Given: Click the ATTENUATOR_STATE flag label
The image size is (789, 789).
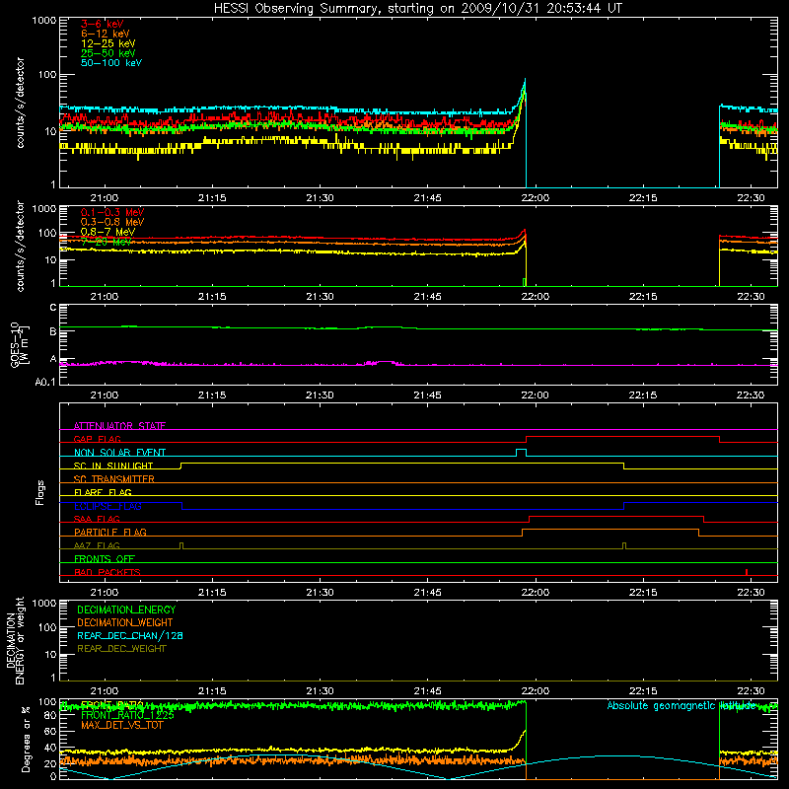Looking at the screenshot, I should pyautogui.click(x=119, y=426).
